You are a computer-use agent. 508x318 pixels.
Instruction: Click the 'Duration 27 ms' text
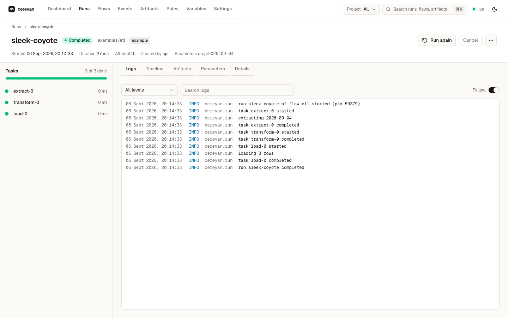pyautogui.click(x=94, y=54)
